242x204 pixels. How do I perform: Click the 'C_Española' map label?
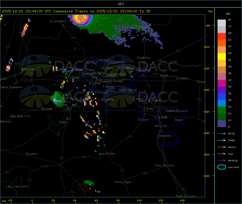click(x=116, y=62)
